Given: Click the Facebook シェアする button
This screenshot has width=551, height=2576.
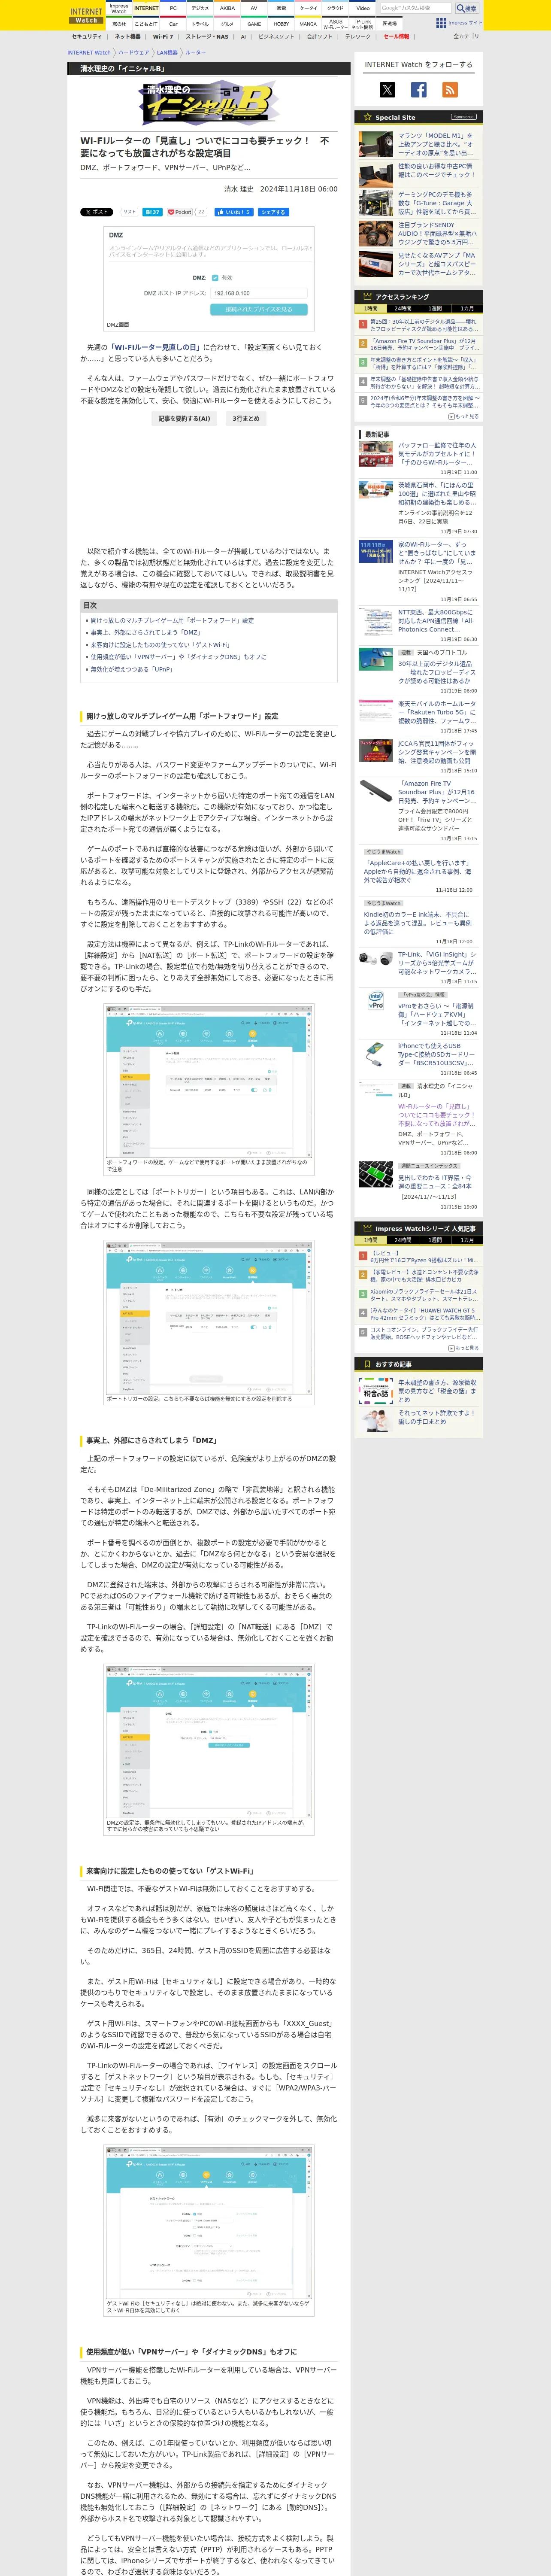Looking at the screenshot, I should [272, 212].
